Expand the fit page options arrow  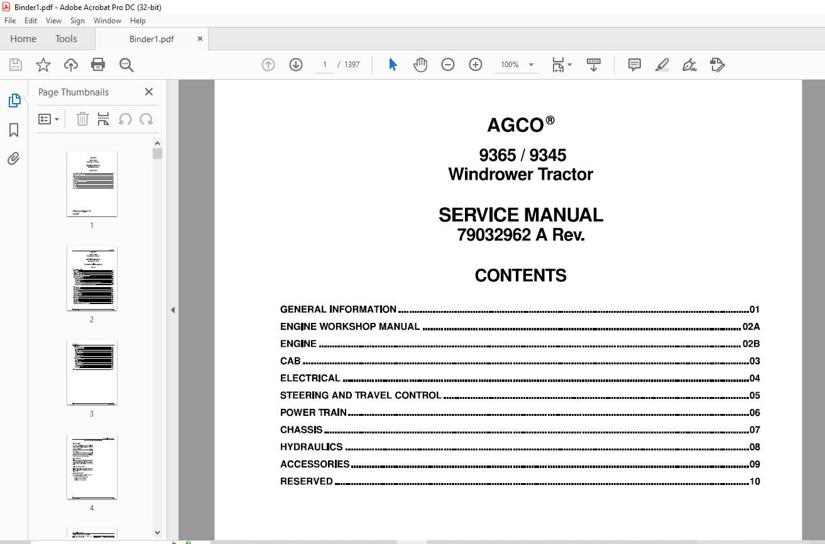point(570,65)
